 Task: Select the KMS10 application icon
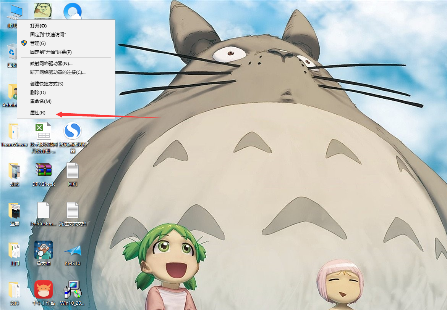pos(73,251)
